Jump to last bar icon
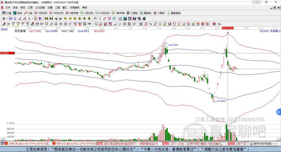The height and width of the screenshot is (152, 281). (51, 19)
